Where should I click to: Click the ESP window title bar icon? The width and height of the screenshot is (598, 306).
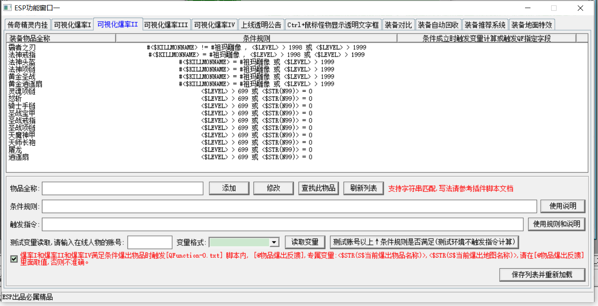[x=7, y=8]
